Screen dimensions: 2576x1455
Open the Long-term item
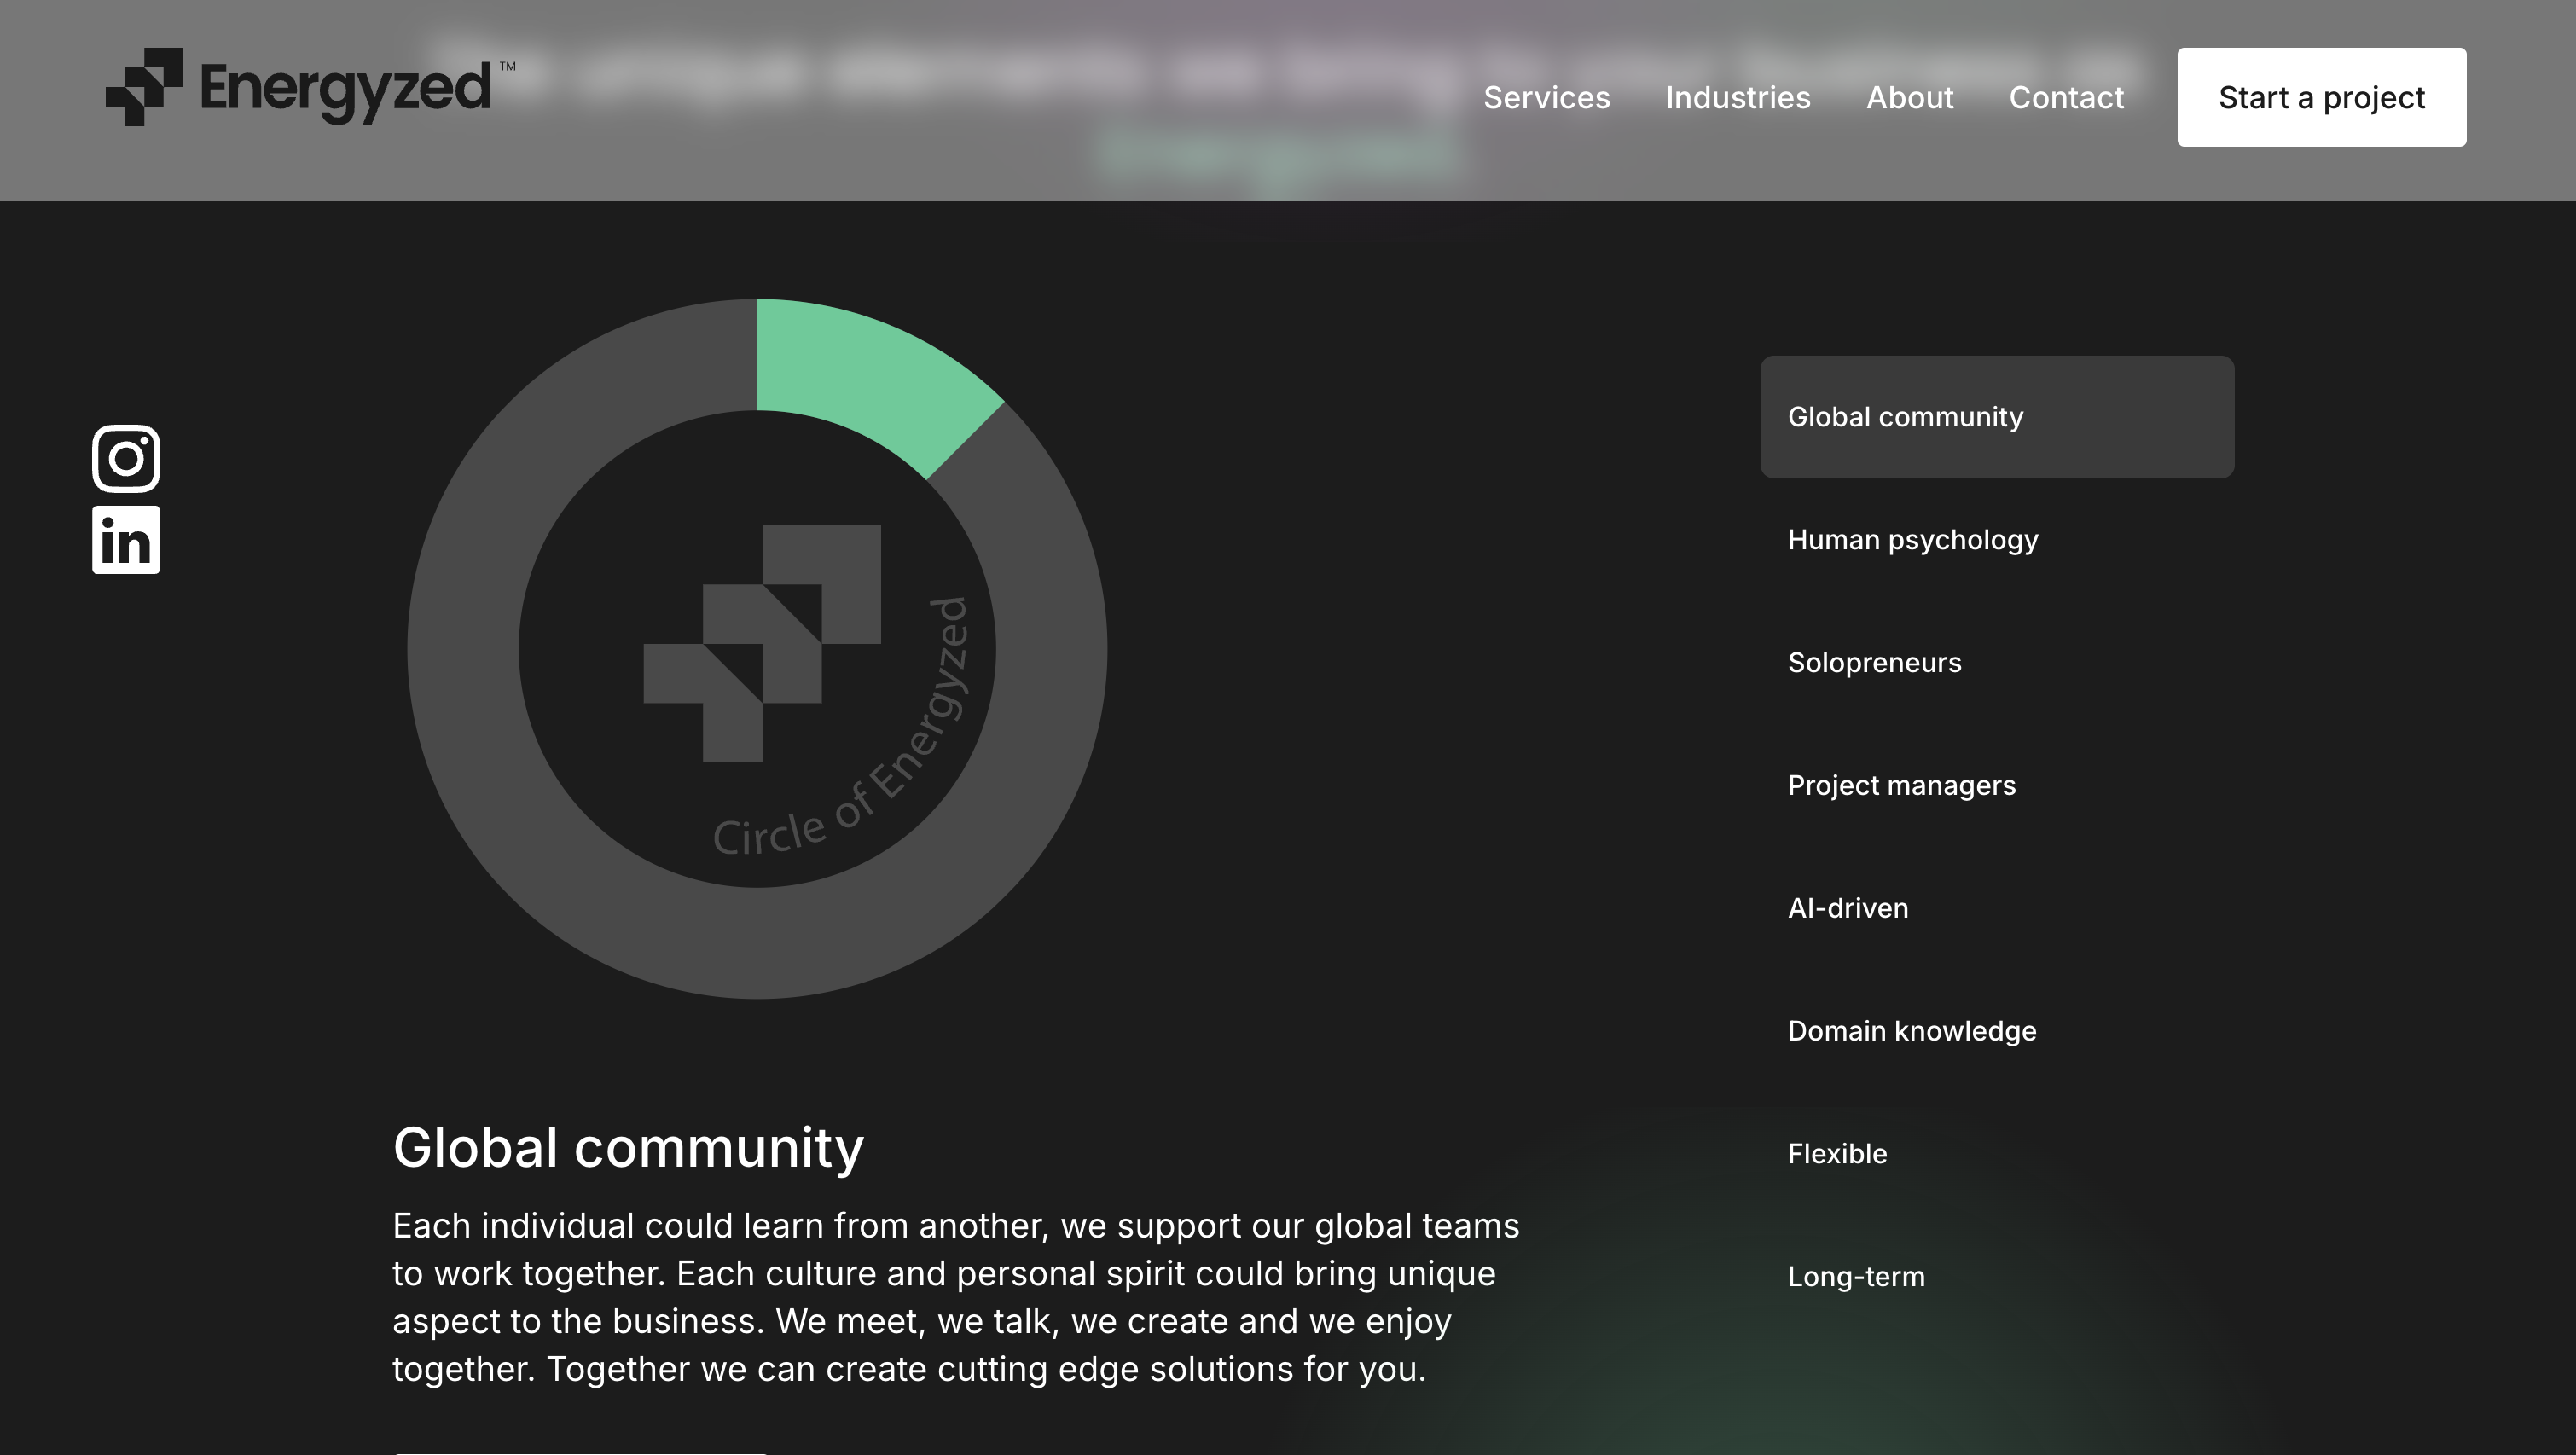coord(1855,1277)
